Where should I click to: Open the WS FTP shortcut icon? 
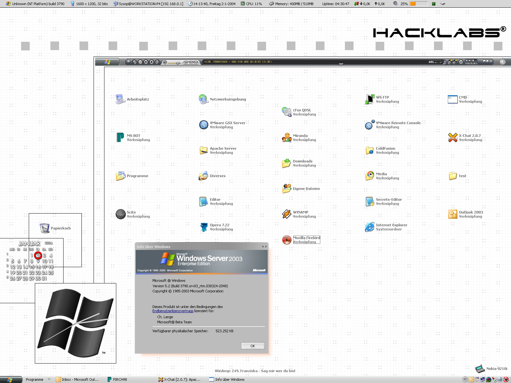[x=370, y=99]
